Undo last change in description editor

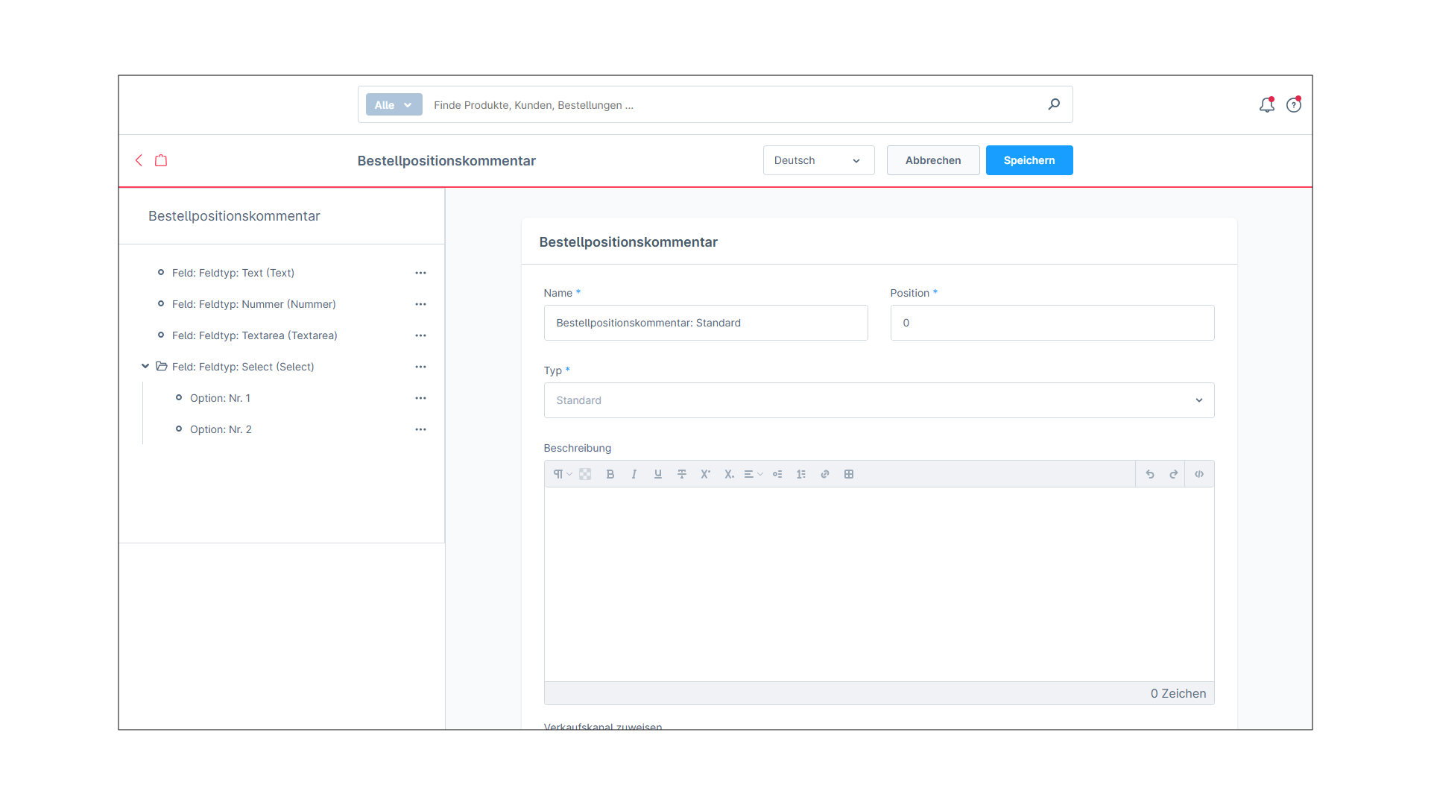point(1150,474)
